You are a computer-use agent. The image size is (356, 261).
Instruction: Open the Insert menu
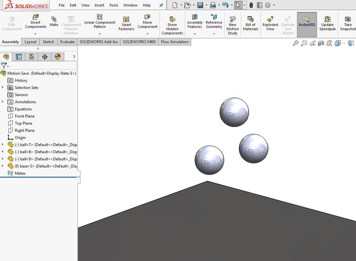click(99, 5)
